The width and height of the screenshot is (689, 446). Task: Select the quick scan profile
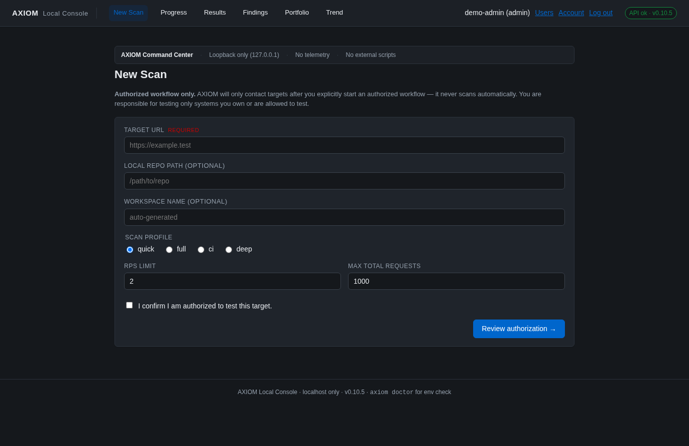tap(130, 249)
